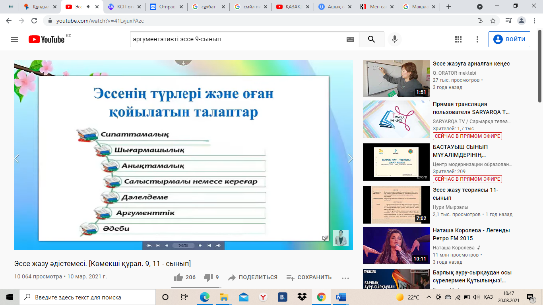Switch to the 'Мақала' Google tab

[419, 7]
